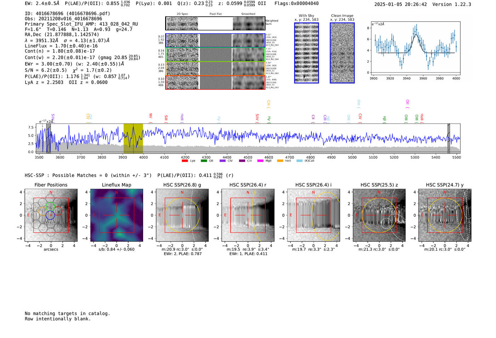496x338 pixels.
Task: Click the purple CII line label above spectrum
Action: 313,118
